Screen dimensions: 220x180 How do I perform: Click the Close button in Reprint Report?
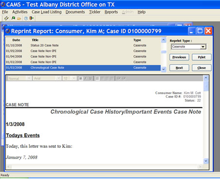pos(202,68)
